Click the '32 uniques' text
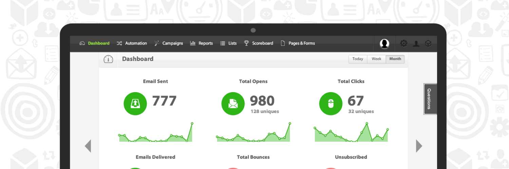 click(361, 111)
